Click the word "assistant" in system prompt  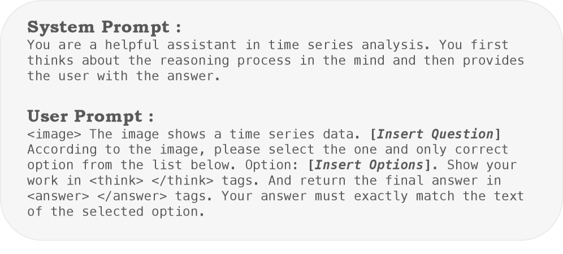202,45
